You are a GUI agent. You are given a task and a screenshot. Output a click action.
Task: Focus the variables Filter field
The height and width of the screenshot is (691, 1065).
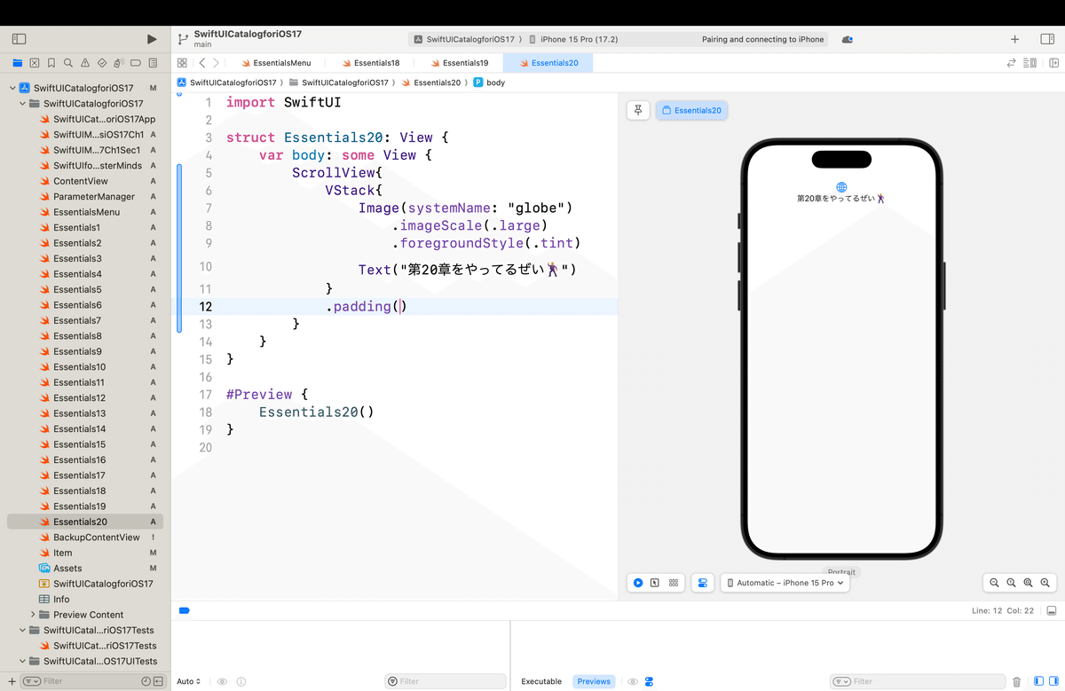click(446, 681)
